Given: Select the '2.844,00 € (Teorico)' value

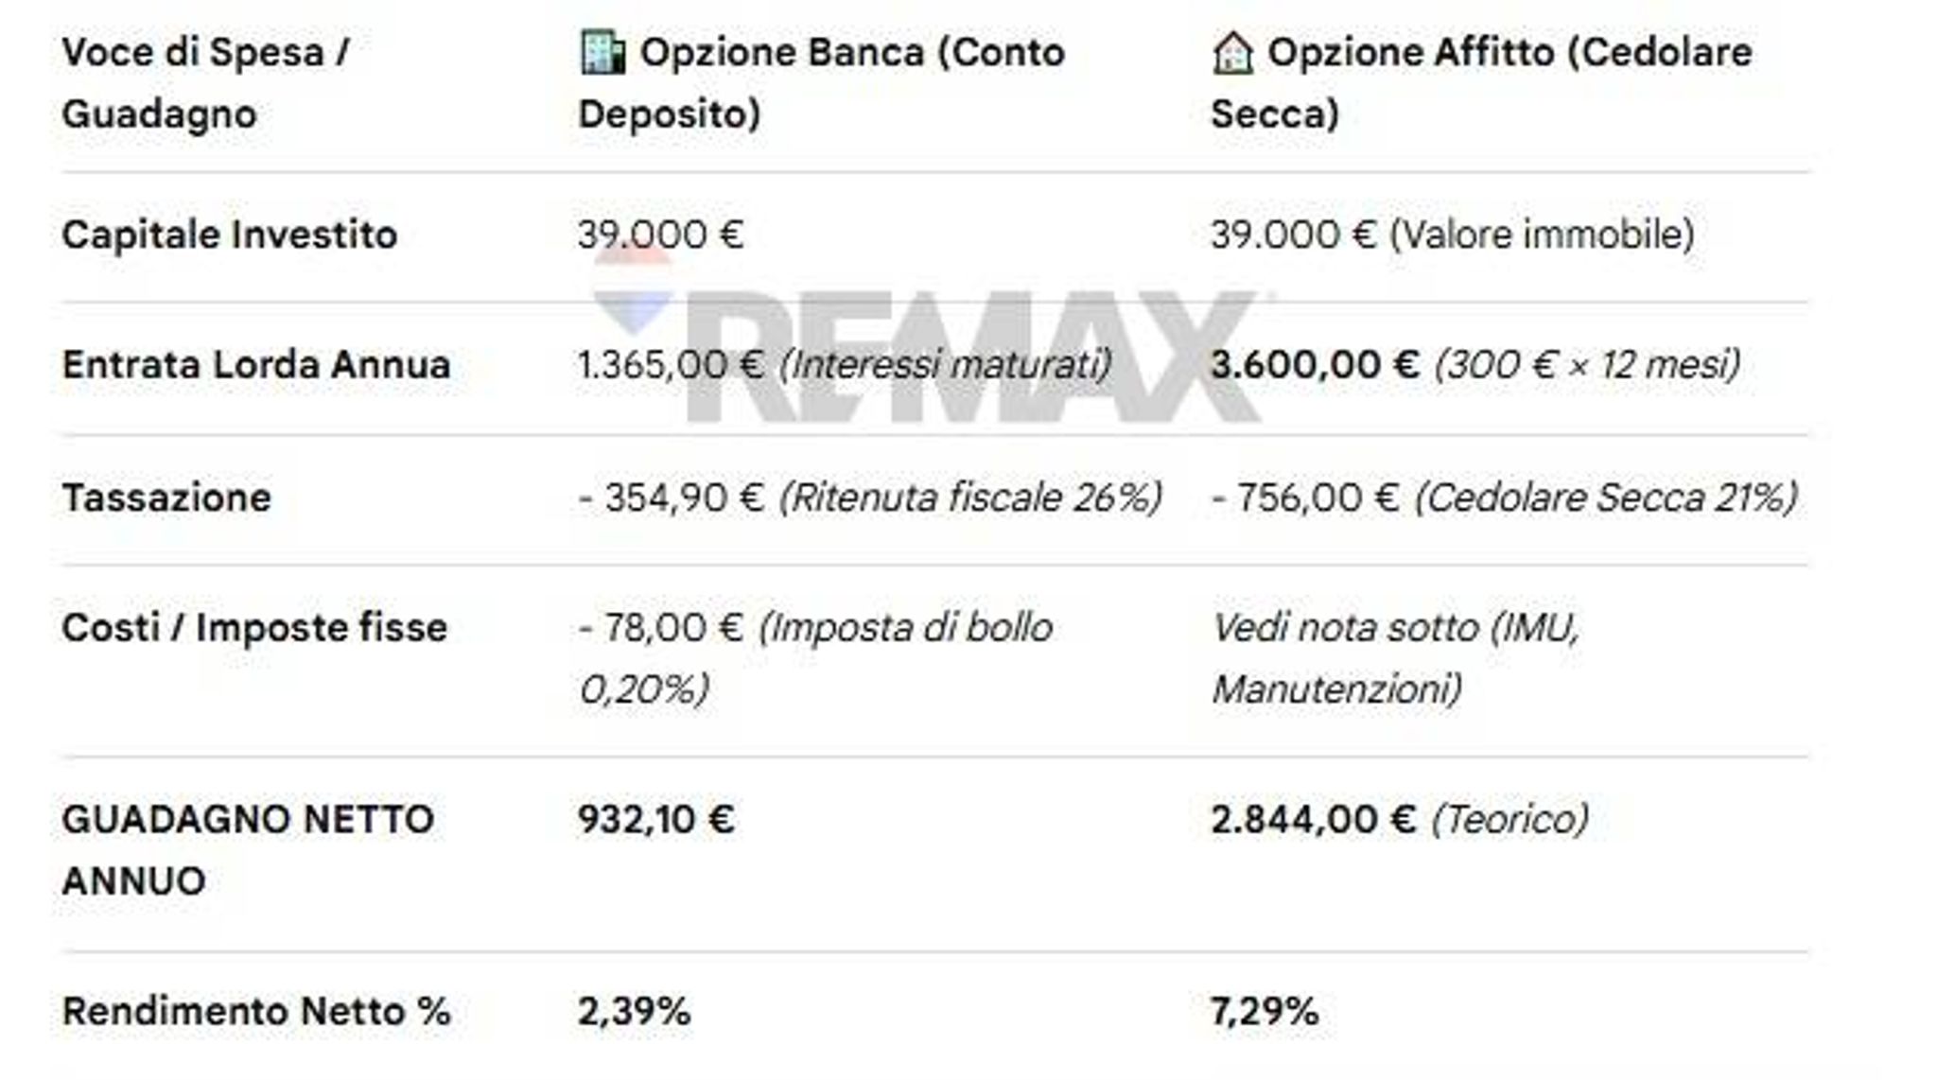Looking at the screenshot, I should point(1400,819).
